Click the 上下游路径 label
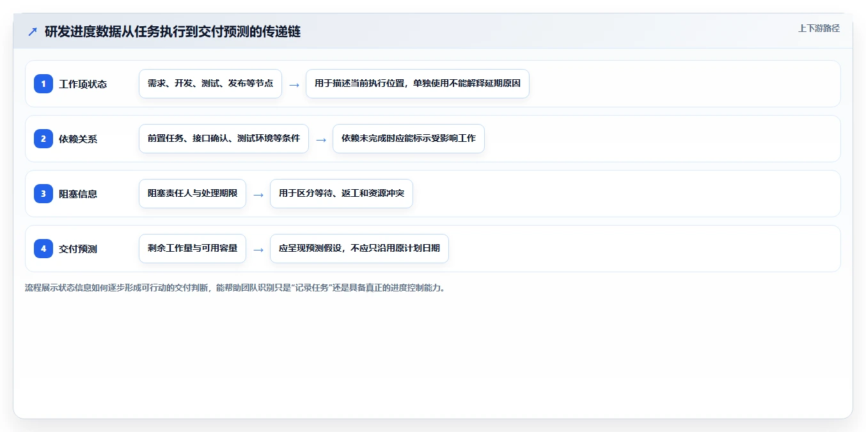The image size is (866, 432). [x=819, y=28]
